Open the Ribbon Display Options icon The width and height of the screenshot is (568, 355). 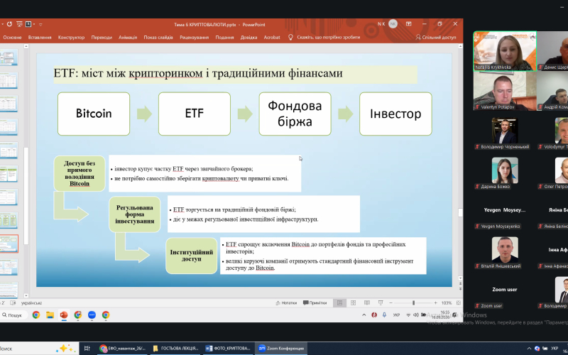409,24
